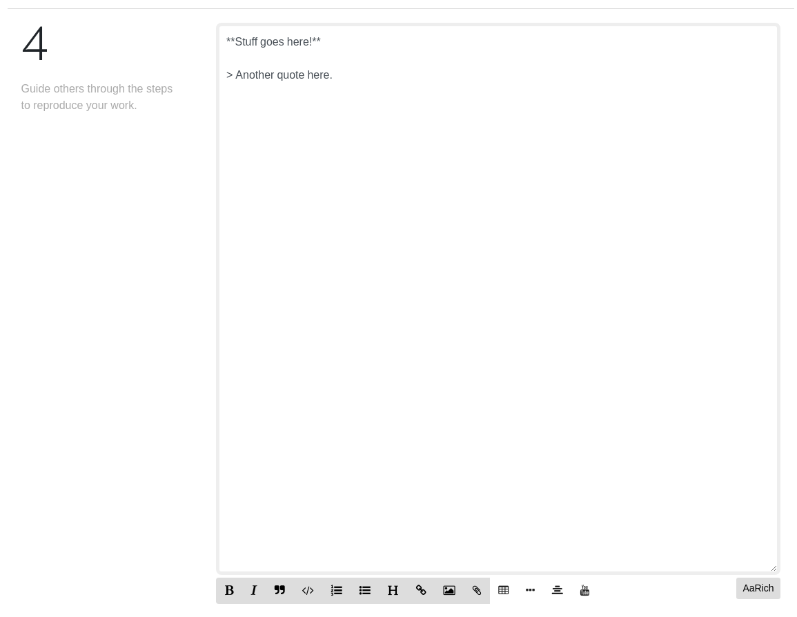Embed a YouTube video with the YouTube icon

click(x=584, y=590)
